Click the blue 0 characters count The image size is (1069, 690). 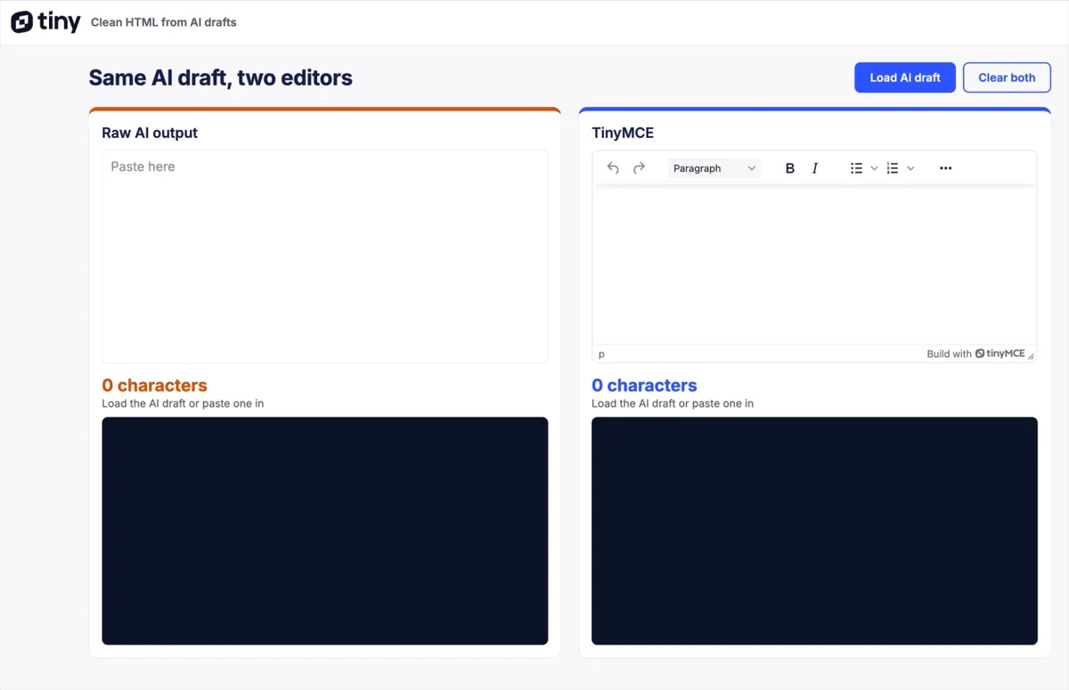(x=644, y=386)
